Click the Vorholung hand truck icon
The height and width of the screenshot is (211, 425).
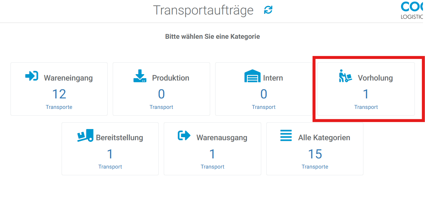click(x=345, y=76)
